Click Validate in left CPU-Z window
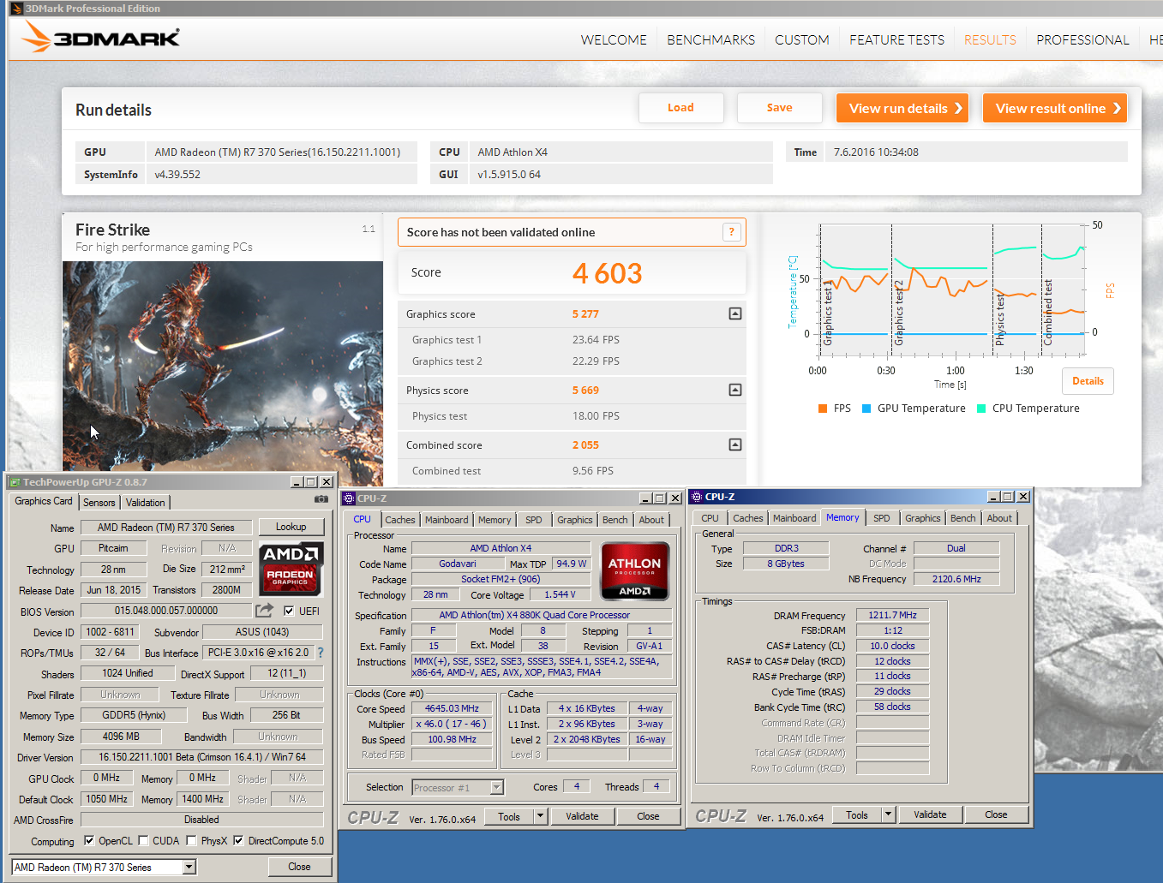 (582, 816)
